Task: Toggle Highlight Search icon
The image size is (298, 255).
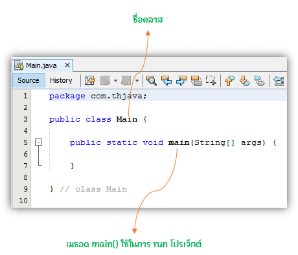Action: coord(196,80)
